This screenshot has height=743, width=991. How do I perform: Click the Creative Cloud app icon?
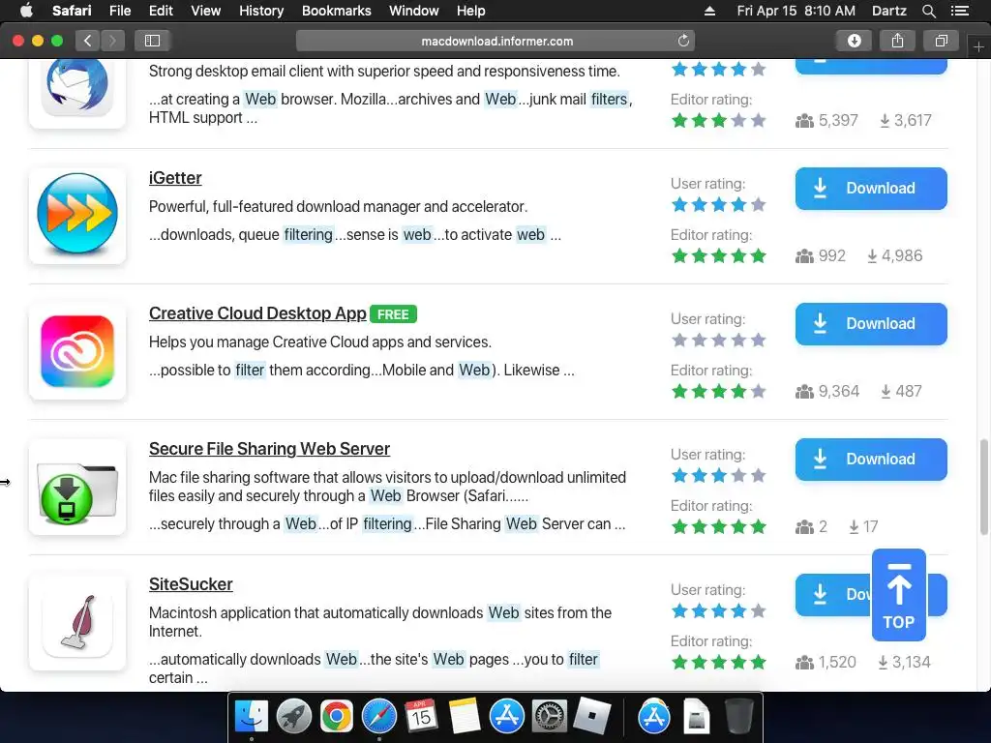coord(77,350)
